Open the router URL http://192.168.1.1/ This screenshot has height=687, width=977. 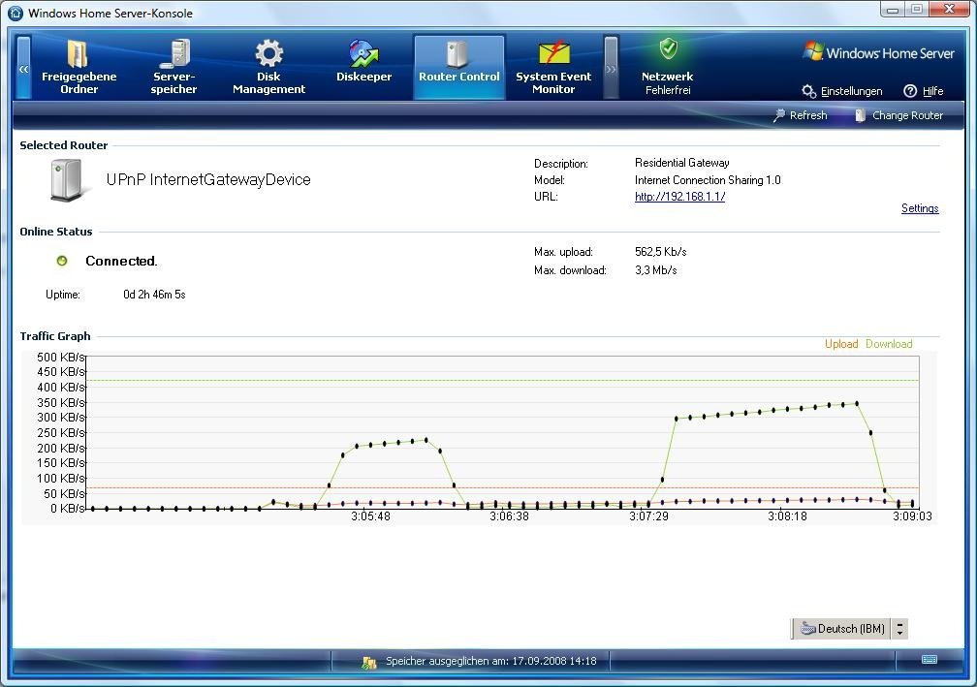pyautogui.click(x=679, y=196)
